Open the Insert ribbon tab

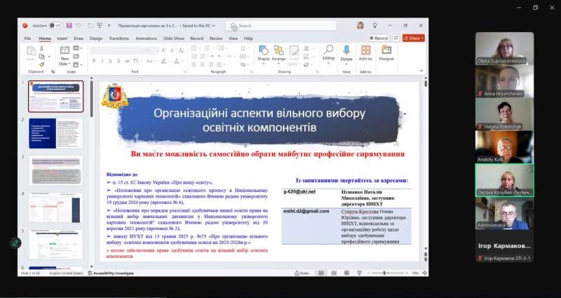62,39
